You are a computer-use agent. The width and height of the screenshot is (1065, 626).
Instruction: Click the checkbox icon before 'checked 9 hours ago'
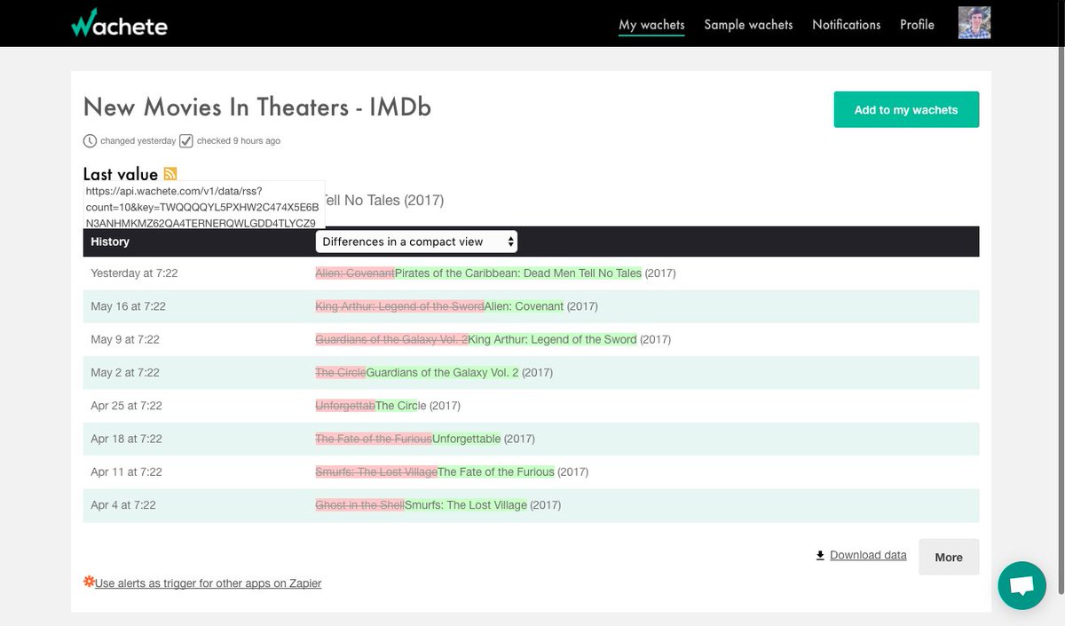tap(186, 140)
